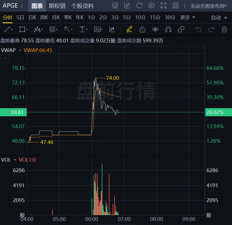Select the 5分 interval

pyautogui.click(x=127, y=18)
